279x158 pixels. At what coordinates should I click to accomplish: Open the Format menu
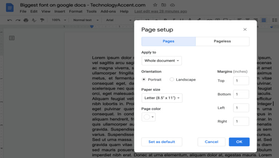tap(76, 11)
